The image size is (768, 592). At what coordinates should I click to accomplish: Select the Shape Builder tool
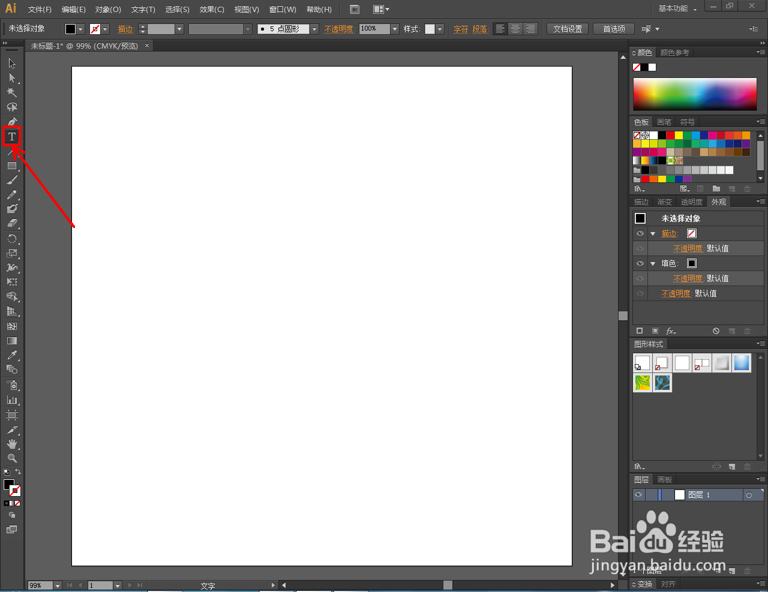pyautogui.click(x=11, y=296)
